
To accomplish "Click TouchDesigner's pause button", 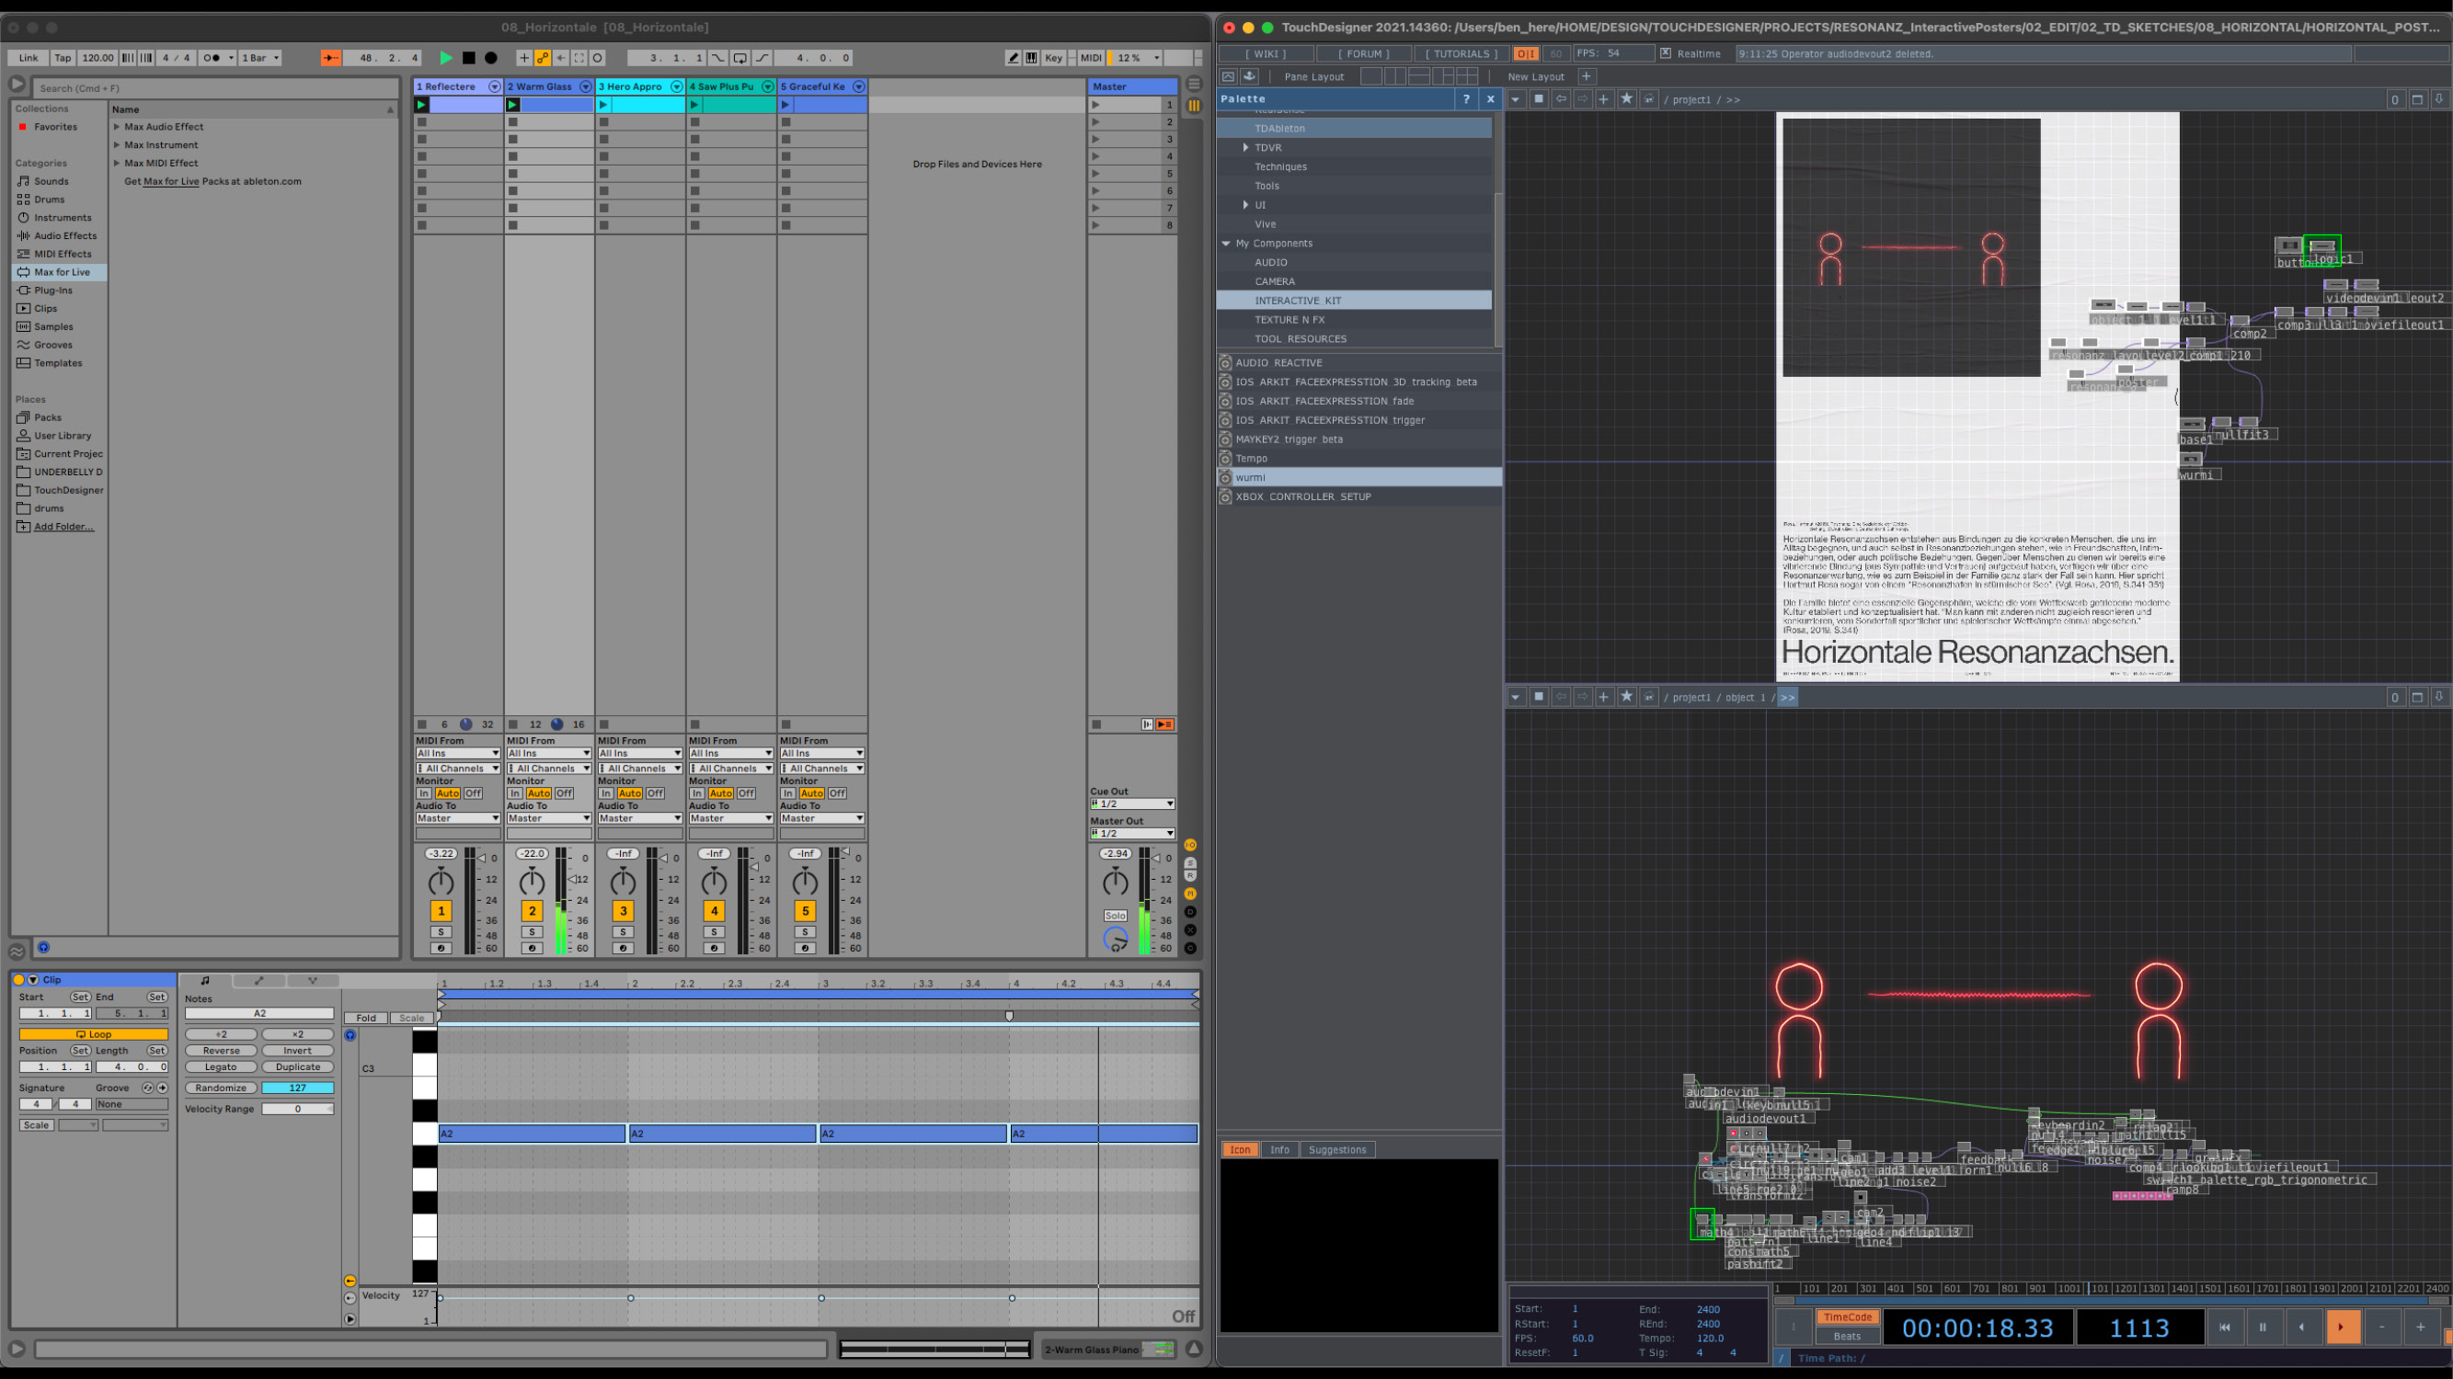I will 2264,1327.
